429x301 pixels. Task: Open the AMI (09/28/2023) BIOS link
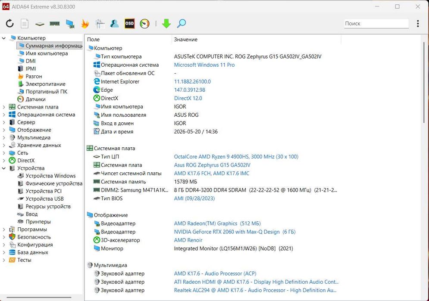194,199
